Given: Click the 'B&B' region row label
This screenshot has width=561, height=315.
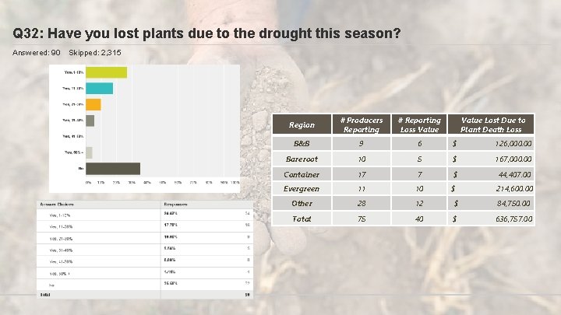Looking at the screenshot, I should (302, 143).
